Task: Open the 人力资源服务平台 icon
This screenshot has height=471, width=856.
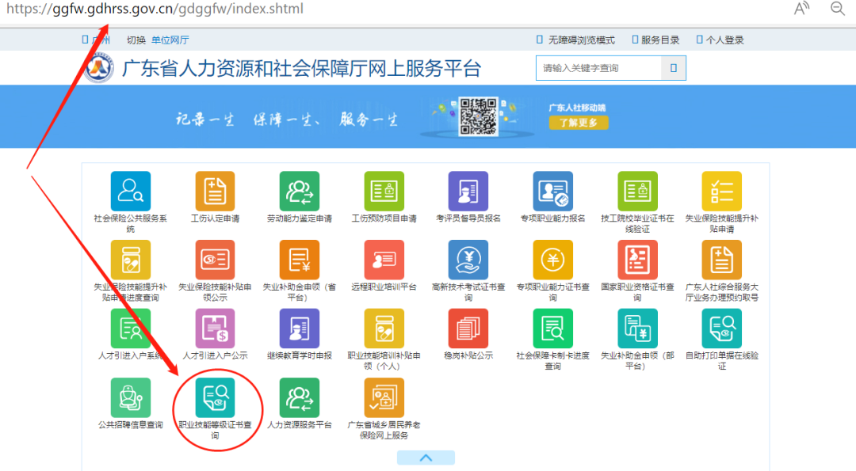Action: point(299,397)
